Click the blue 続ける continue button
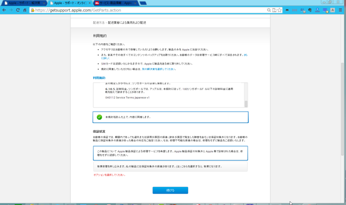The width and height of the screenshot is (346, 205). (x=170, y=190)
